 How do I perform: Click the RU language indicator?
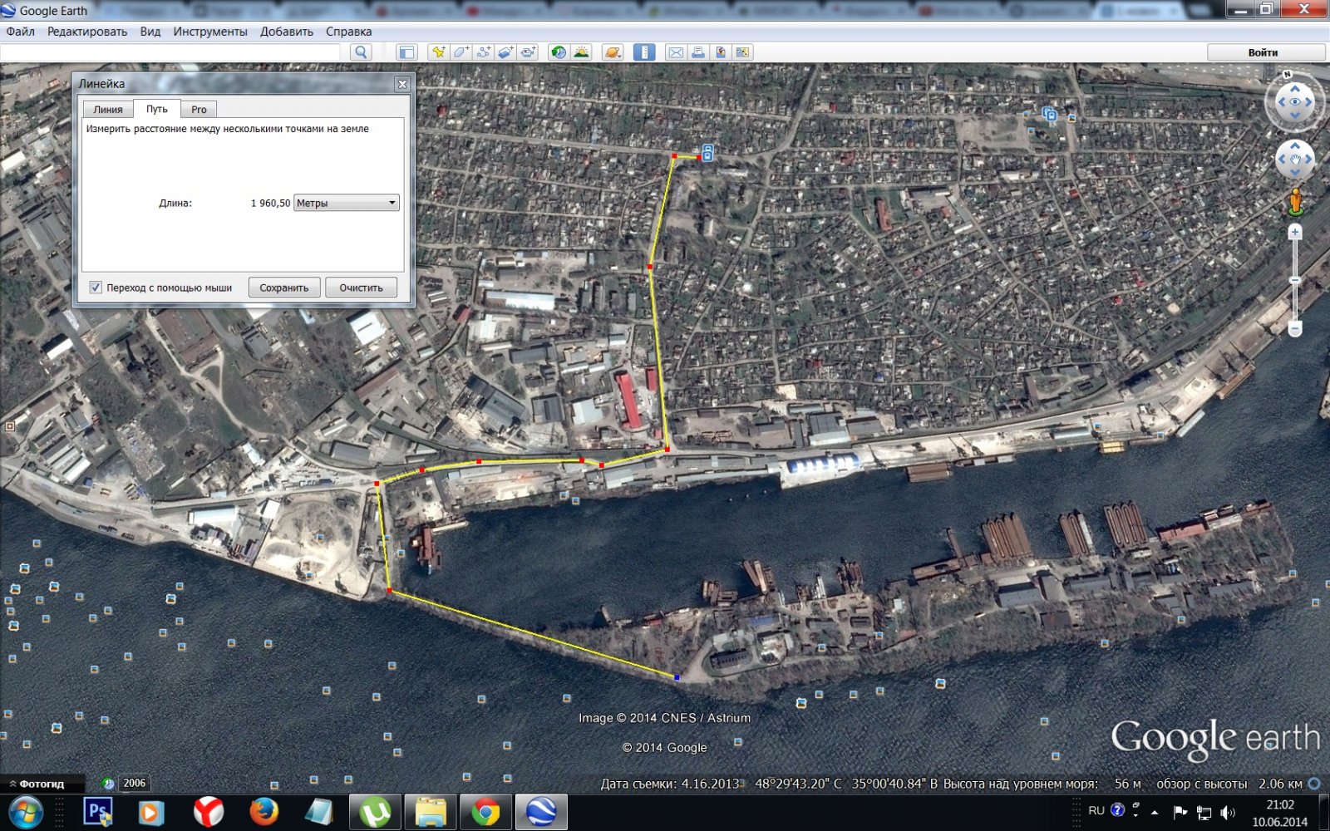click(1096, 810)
